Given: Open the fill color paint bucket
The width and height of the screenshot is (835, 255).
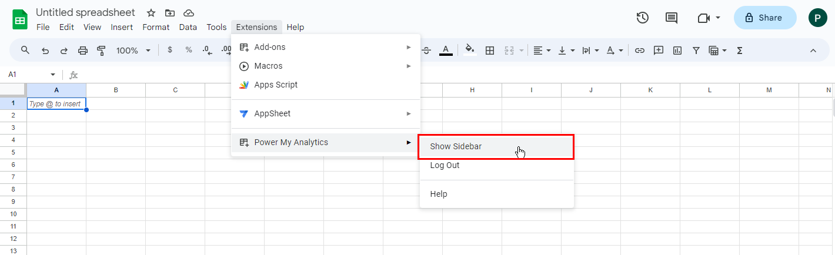Looking at the screenshot, I should tap(469, 51).
